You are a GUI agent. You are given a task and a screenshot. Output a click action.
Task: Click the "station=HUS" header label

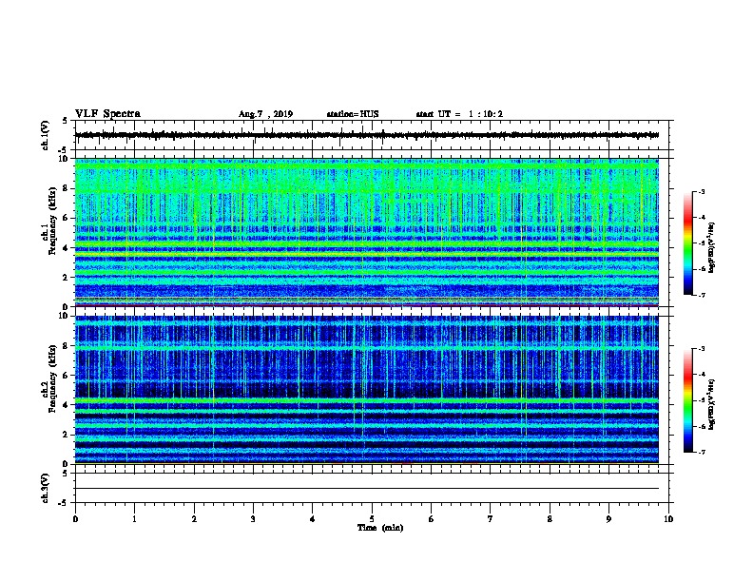(x=353, y=114)
